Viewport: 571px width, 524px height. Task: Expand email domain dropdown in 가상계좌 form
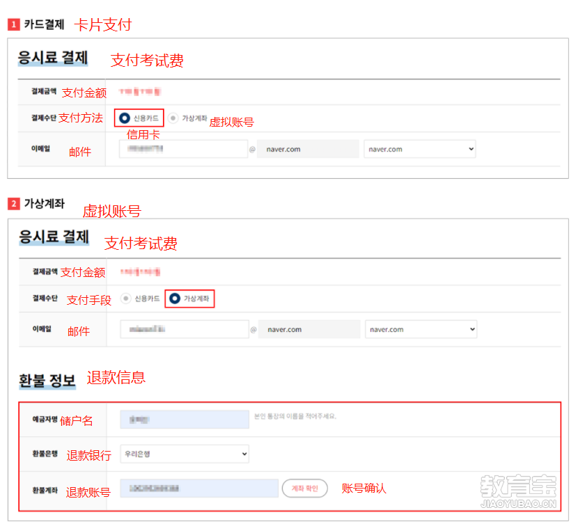pos(421,329)
